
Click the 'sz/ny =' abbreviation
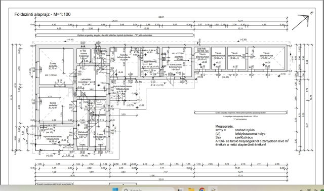pos(221,130)
